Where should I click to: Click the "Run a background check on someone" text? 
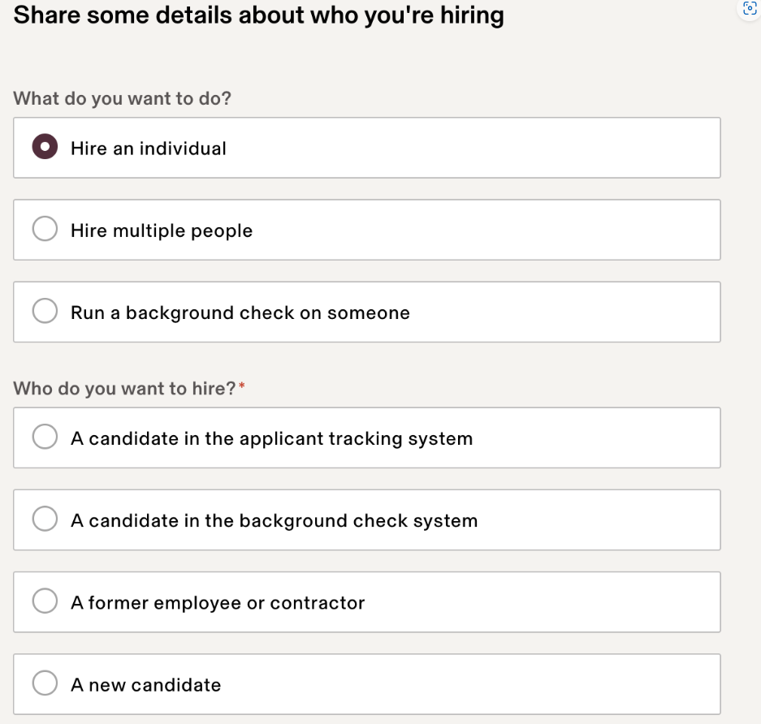(240, 312)
